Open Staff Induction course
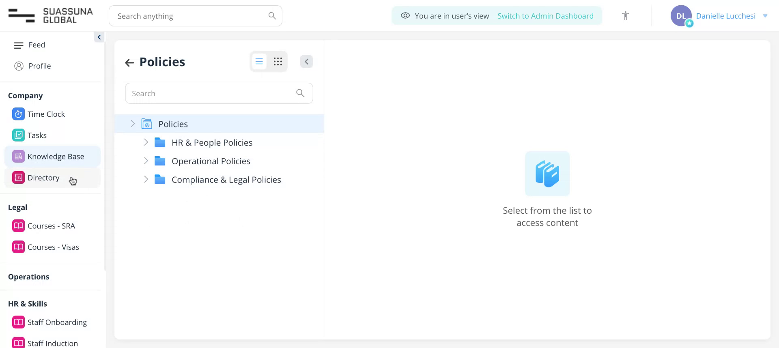 [x=52, y=343]
